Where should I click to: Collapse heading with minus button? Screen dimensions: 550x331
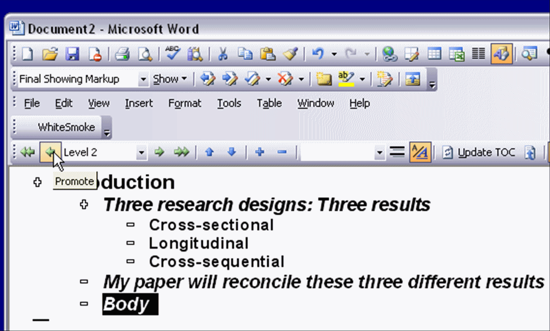282,152
